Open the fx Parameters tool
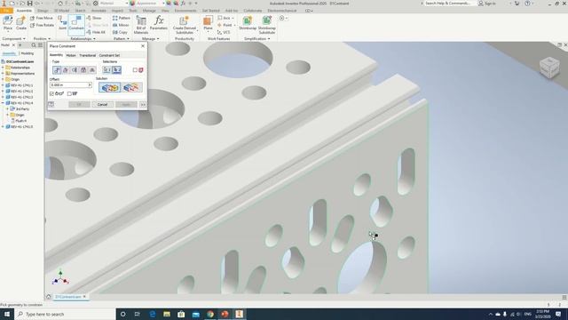Screen dimensions: 568x320 pos(158,23)
